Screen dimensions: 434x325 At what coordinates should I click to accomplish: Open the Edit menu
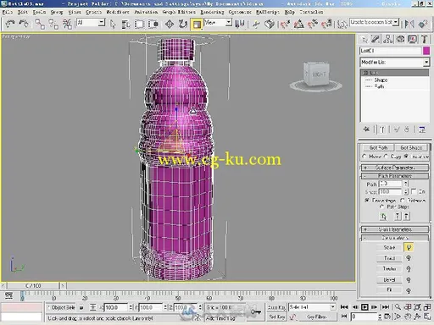click(23, 12)
